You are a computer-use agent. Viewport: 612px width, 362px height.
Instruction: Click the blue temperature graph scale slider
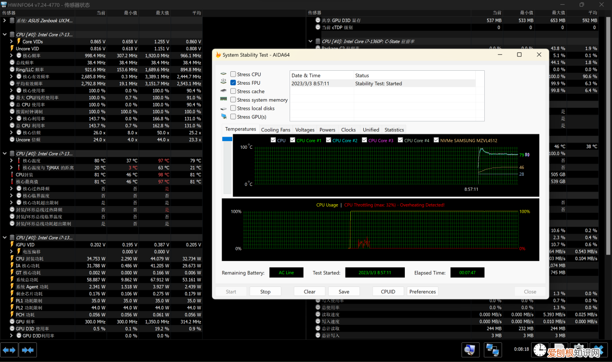[x=227, y=139]
